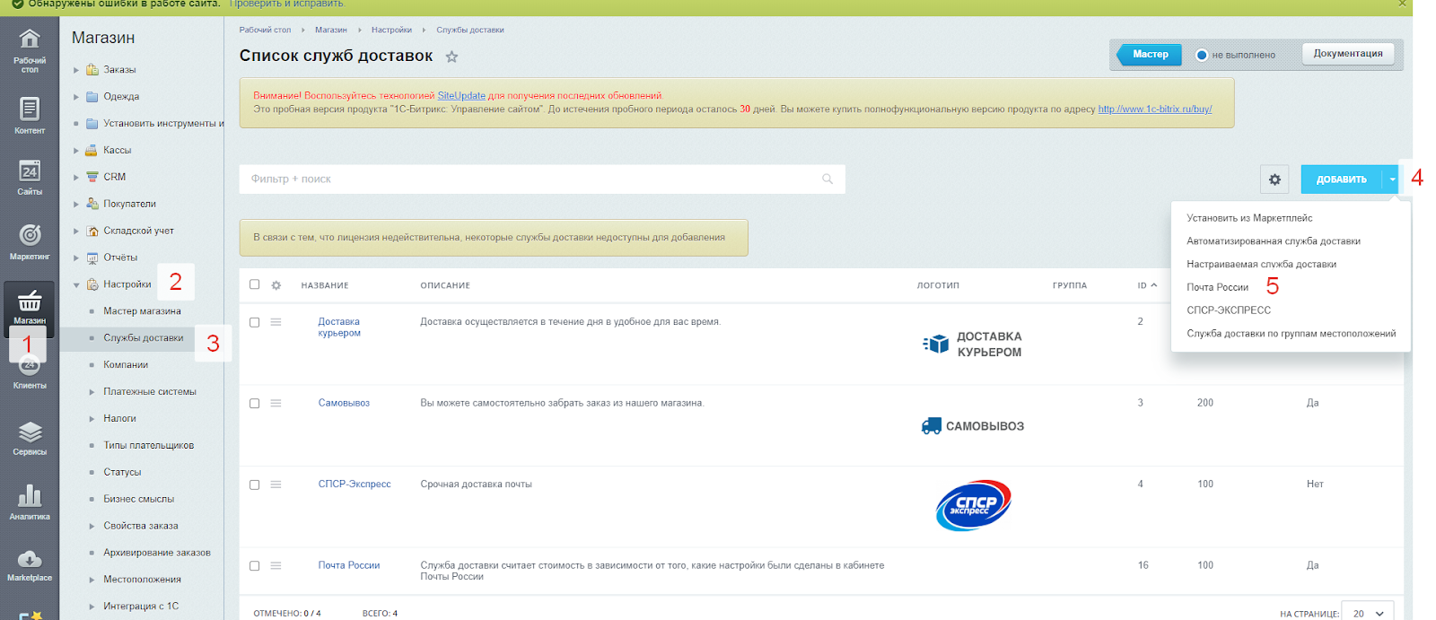Click the Доставка курьером logo image
The height and width of the screenshot is (620, 1436).
(x=972, y=344)
